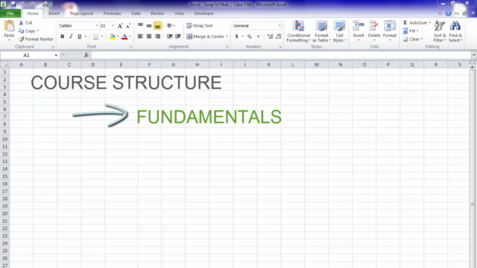Decrease decimal places
The image size is (477, 268).
coord(278,36)
